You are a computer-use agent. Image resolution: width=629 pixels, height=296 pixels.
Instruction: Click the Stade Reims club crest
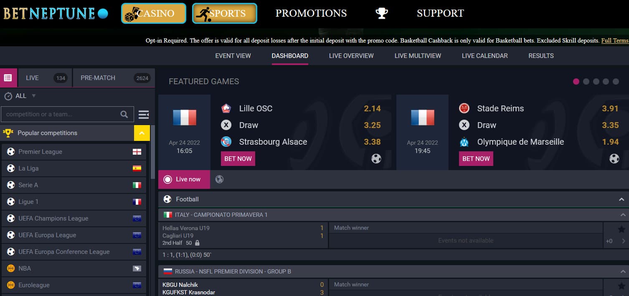pyautogui.click(x=464, y=108)
